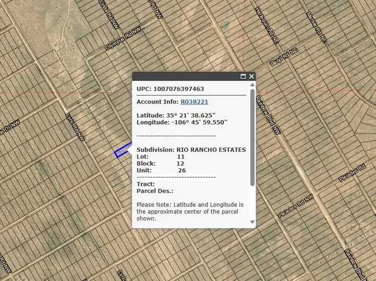Click the Harlequin Rd NE map label
Screen dimensions: 376x281
coord(267,25)
